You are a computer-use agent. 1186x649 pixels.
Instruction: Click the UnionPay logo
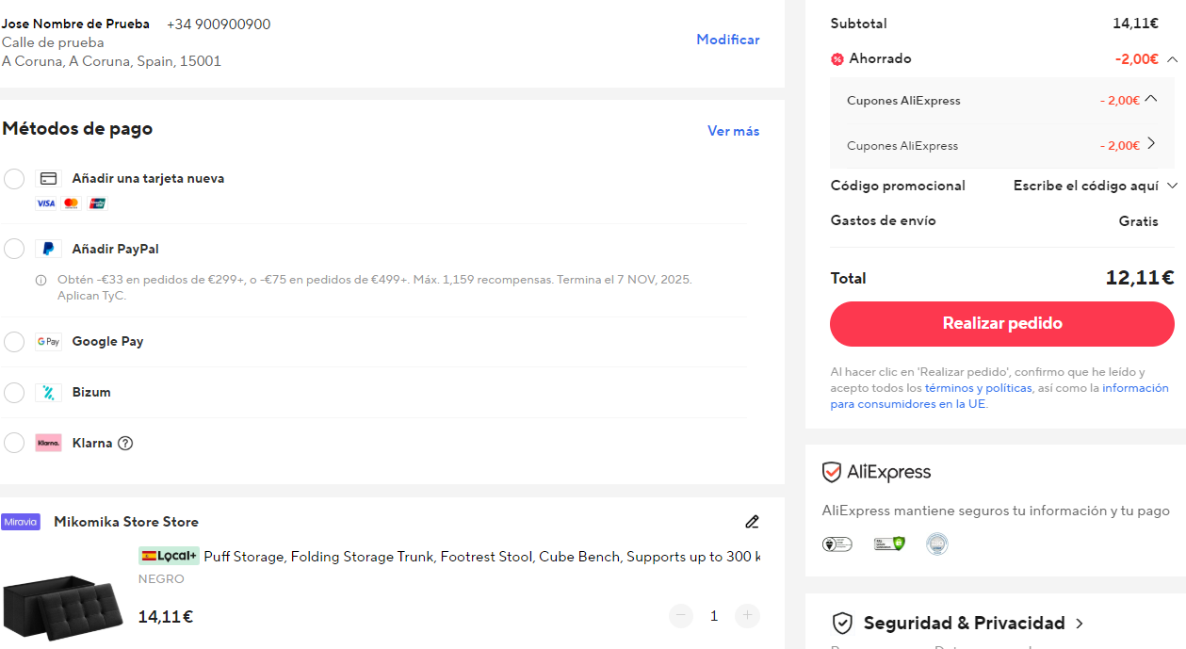click(x=98, y=203)
